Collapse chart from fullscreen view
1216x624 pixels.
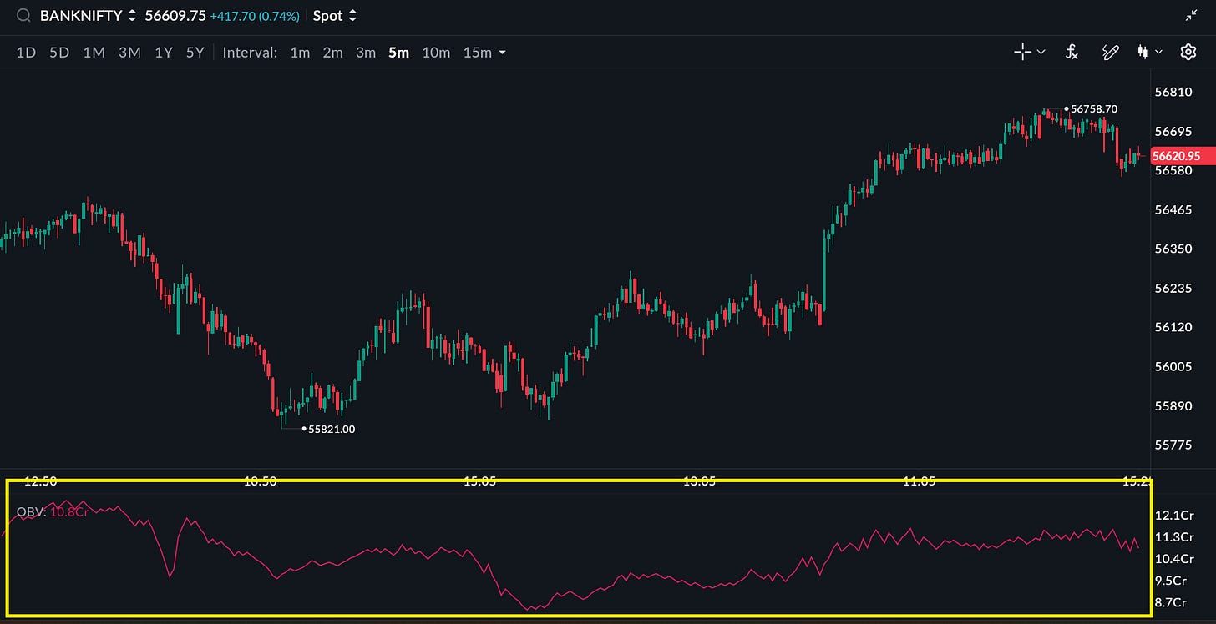point(1191,16)
